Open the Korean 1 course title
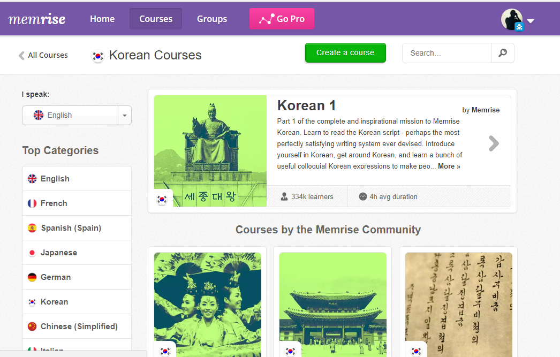The image size is (560, 357). coord(306,105)
